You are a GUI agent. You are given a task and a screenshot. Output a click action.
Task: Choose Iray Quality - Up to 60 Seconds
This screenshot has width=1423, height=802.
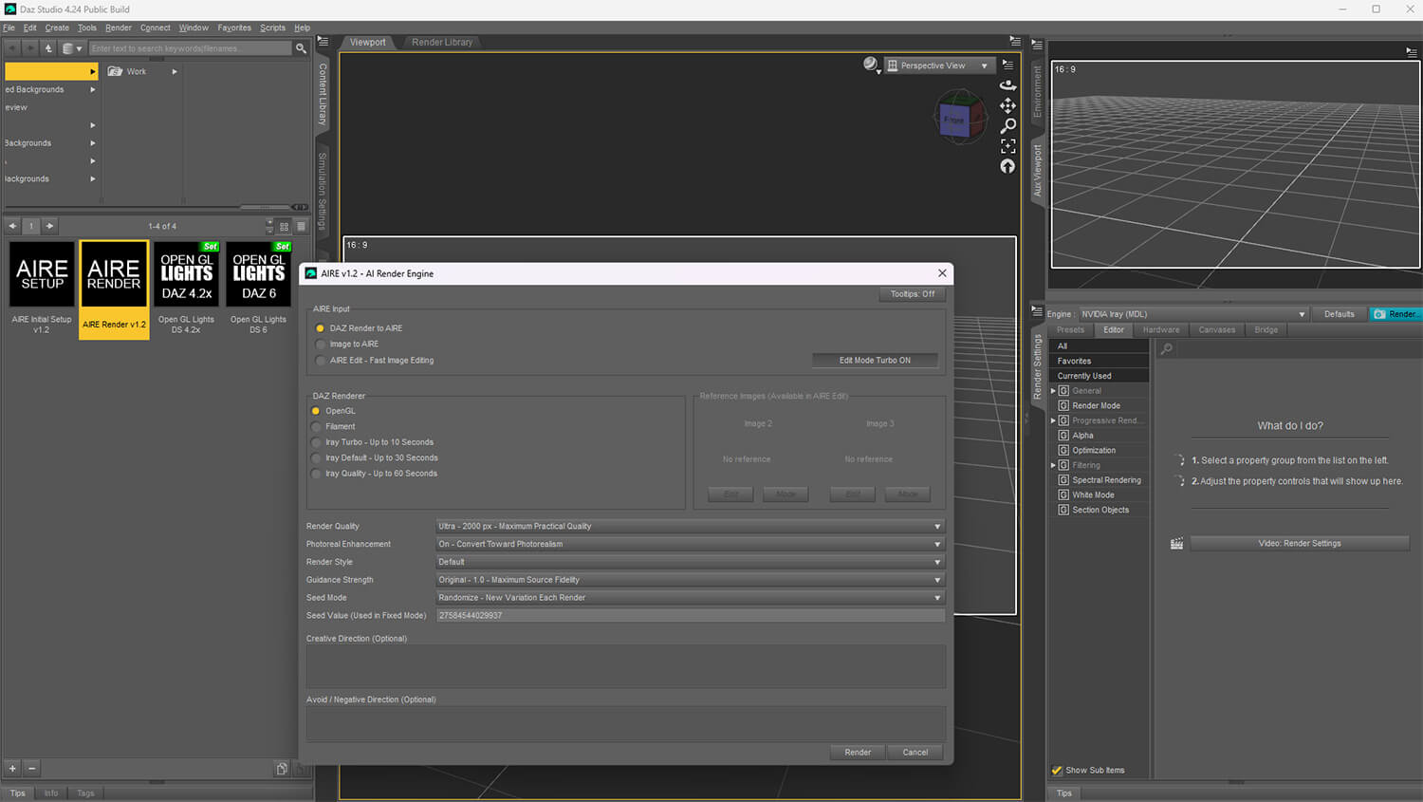[x=374, y=474]
